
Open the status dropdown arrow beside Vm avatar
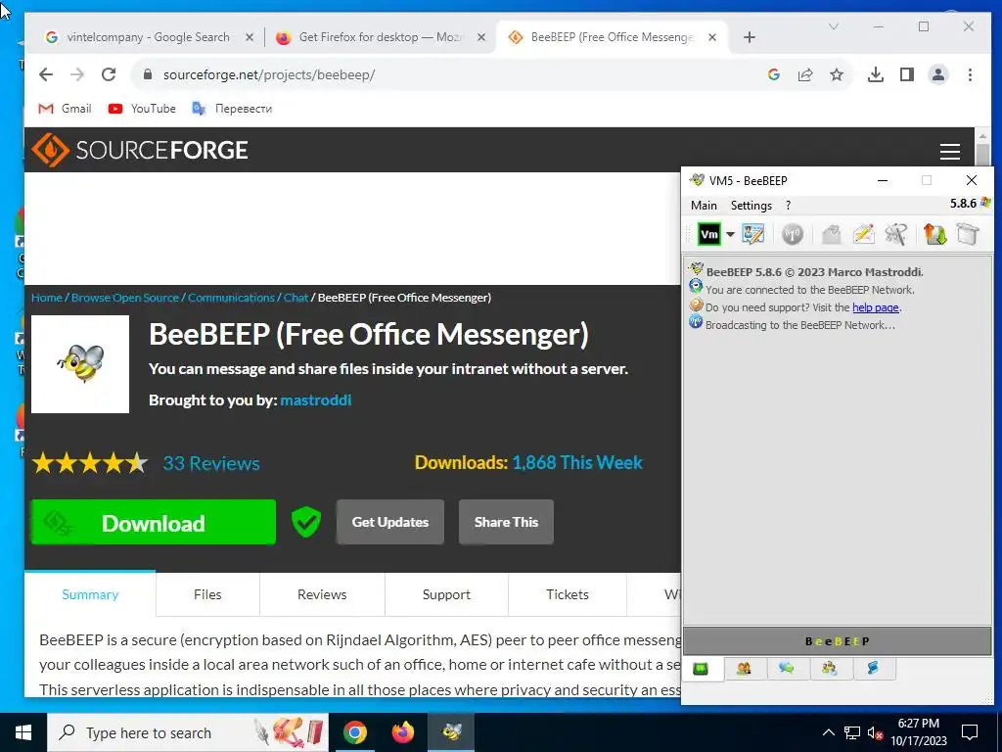point(730,235)
